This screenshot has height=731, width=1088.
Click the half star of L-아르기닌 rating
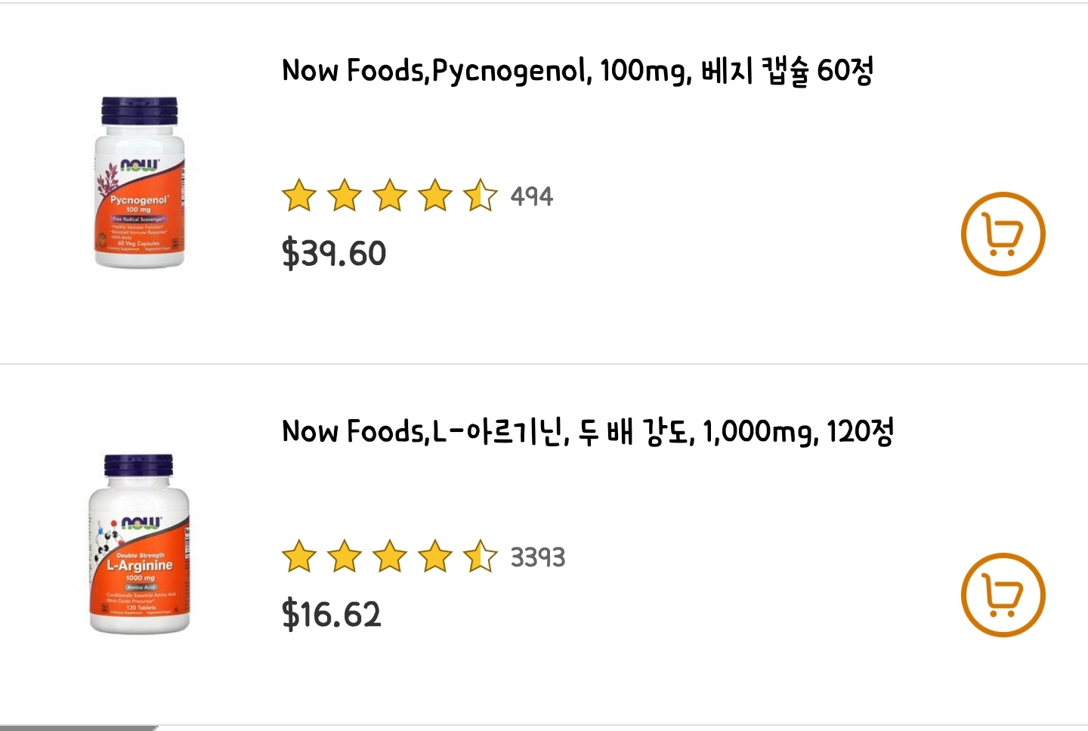click(x=481, y=557)
